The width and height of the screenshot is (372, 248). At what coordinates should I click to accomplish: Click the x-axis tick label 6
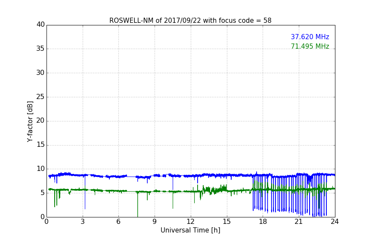[x=119, y=222]
